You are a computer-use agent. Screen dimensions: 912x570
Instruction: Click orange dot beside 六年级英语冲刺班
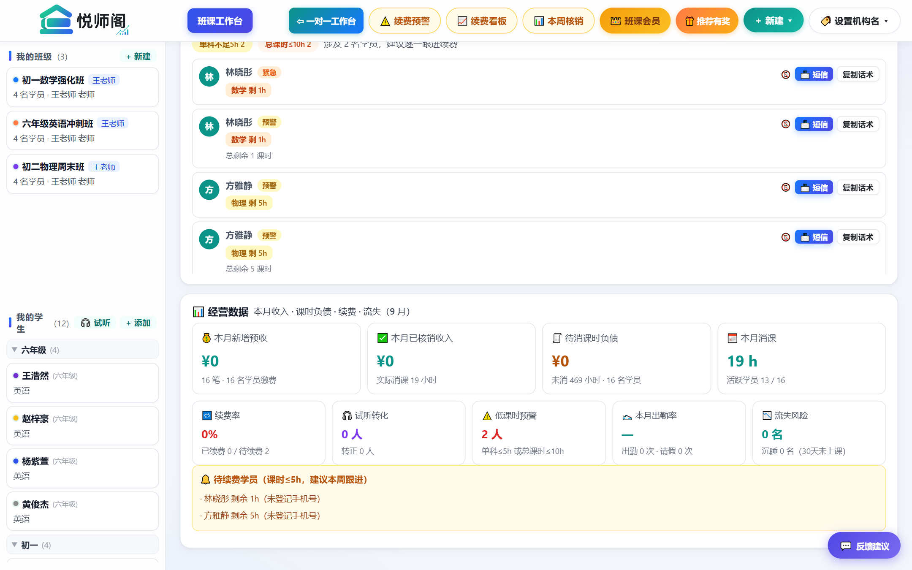coord(16,123)
